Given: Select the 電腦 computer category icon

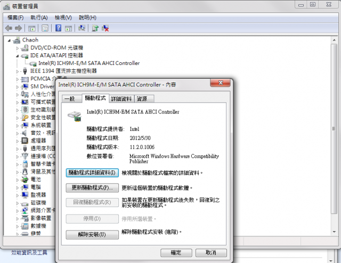Looking at the screenshot, I should click(25, 187).
